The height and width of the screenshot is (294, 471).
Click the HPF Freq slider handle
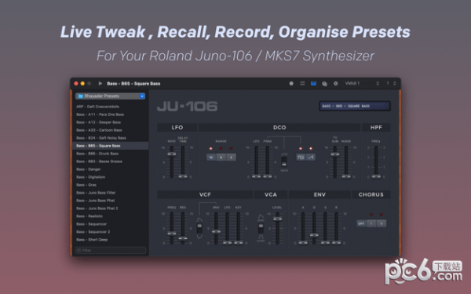tap(376, 176)
